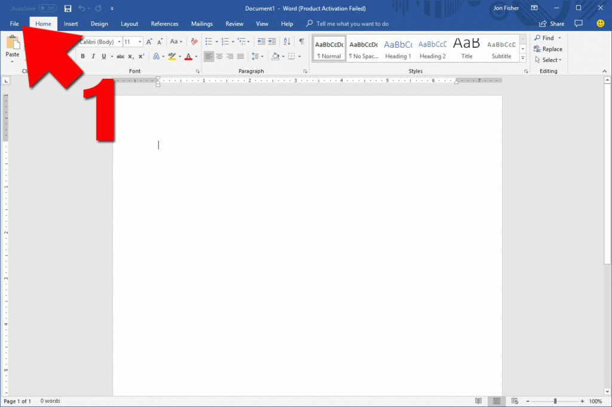The height and width of the screenshot is (407, 612).
Task: Open the Sort dialog
Action: [x=286, y=41]
